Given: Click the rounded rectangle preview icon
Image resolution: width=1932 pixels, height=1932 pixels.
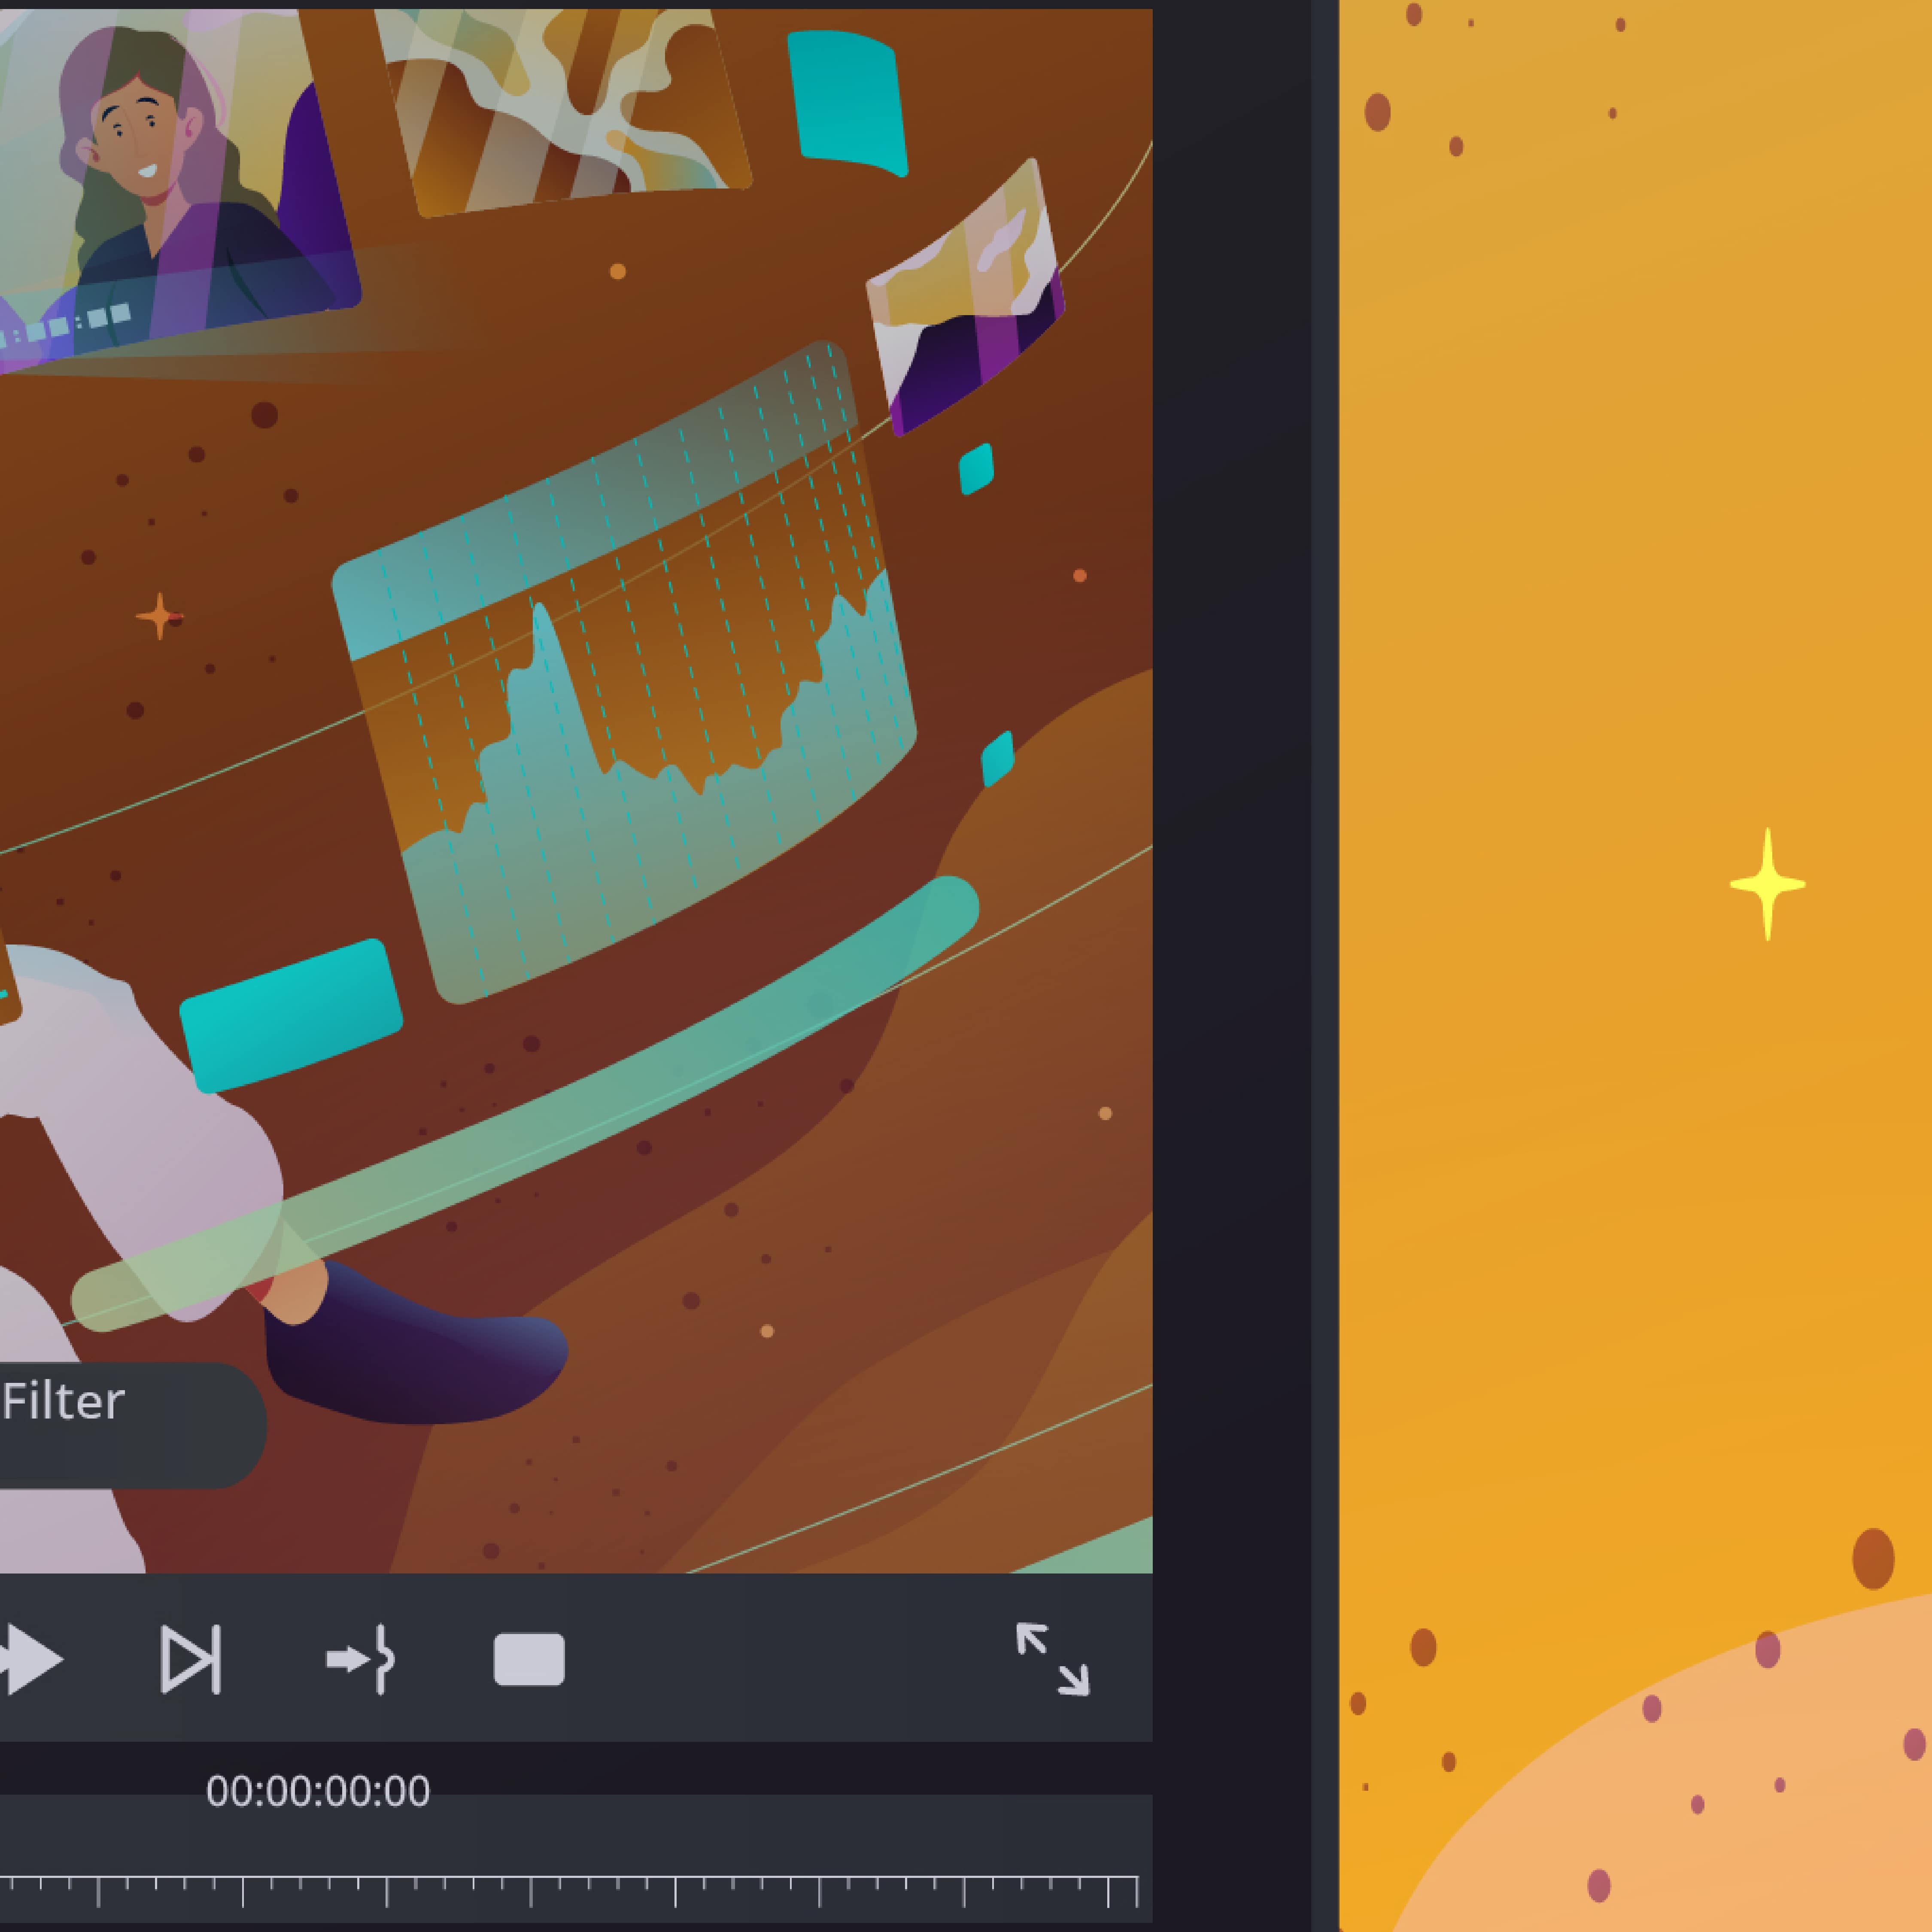Looking at the screenshot, I should [529, 1660].
